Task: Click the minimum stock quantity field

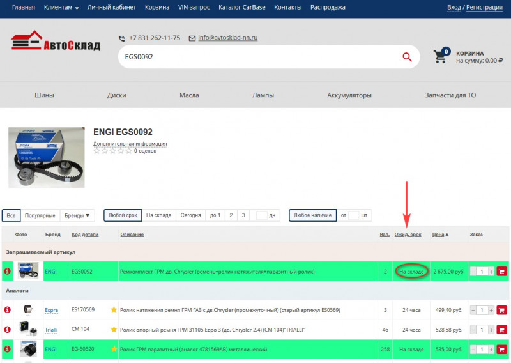Action: pos(353,215)
